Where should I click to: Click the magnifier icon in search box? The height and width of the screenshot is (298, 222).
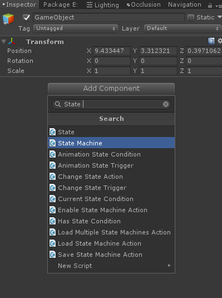(x=58, y=104)
